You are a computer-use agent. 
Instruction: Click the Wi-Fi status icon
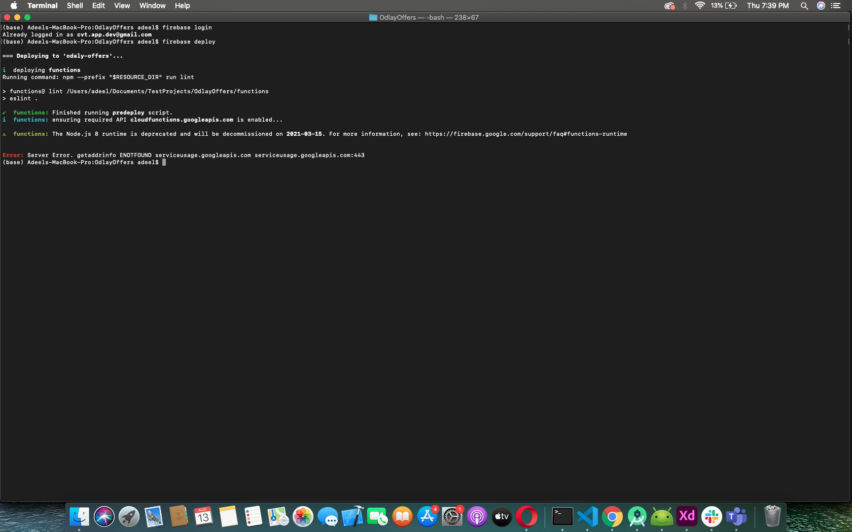(700, 6)
